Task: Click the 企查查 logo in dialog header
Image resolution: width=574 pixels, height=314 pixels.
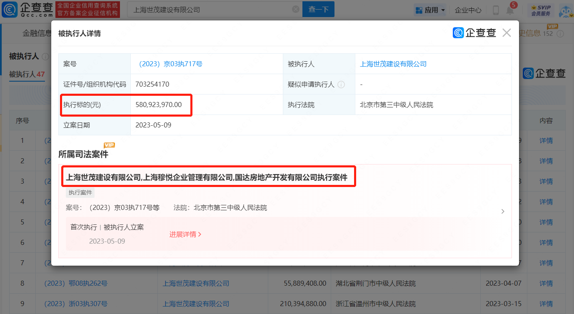Action: pos(474,33)
